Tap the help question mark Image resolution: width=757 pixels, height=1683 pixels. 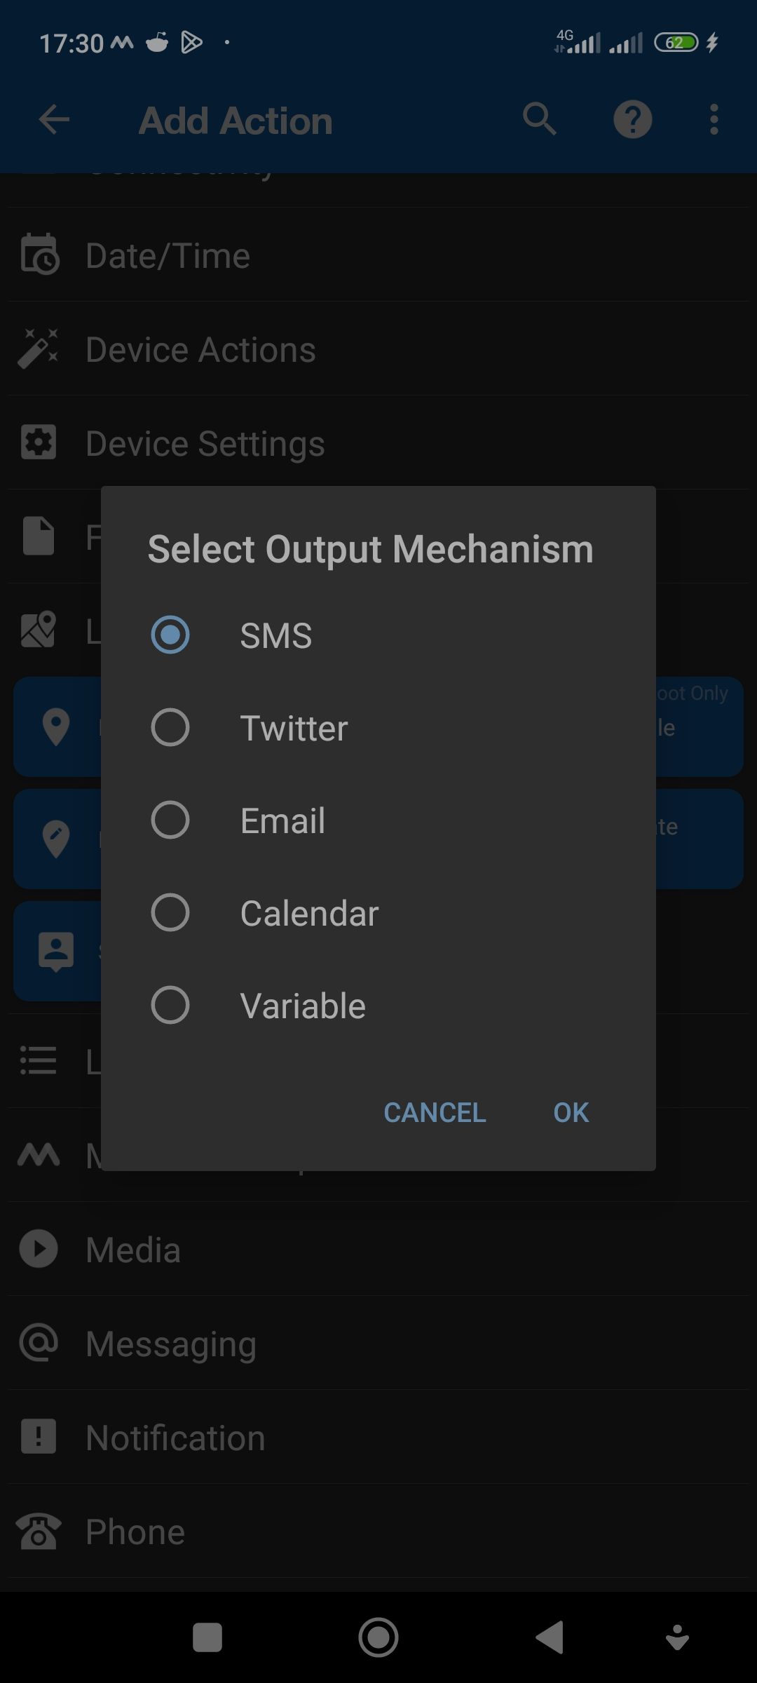[632, 119]
